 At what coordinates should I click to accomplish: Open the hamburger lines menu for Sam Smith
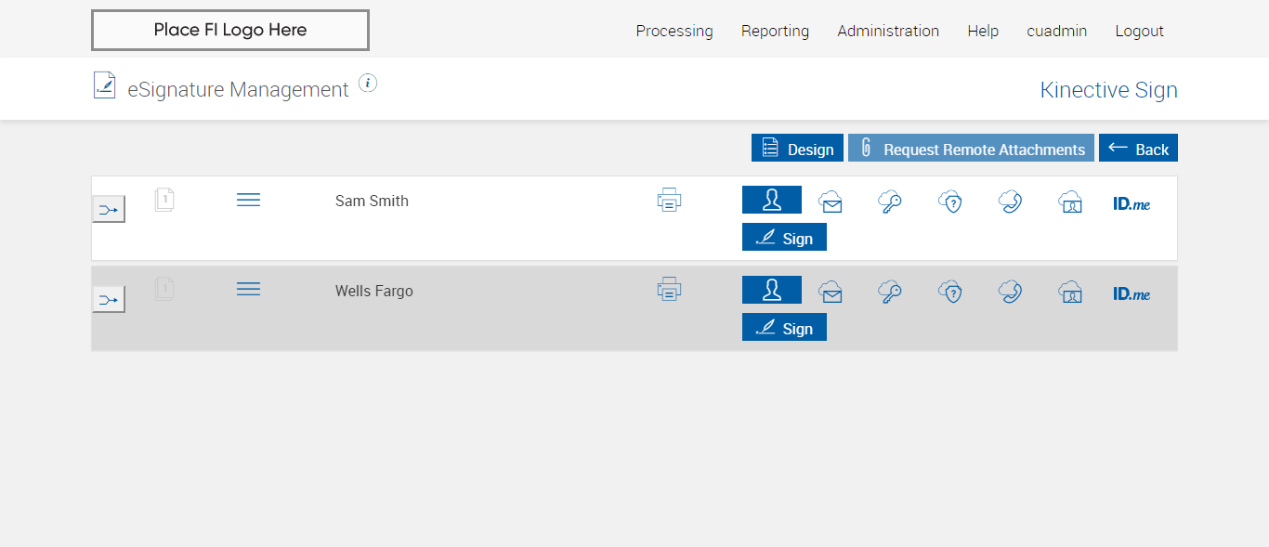click(x=248, y=200)
